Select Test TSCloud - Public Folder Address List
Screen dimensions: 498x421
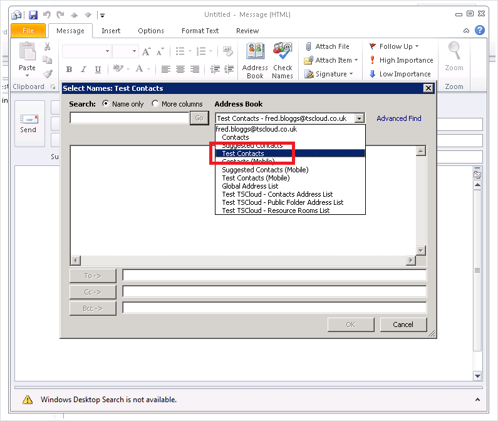pos(283,202)
